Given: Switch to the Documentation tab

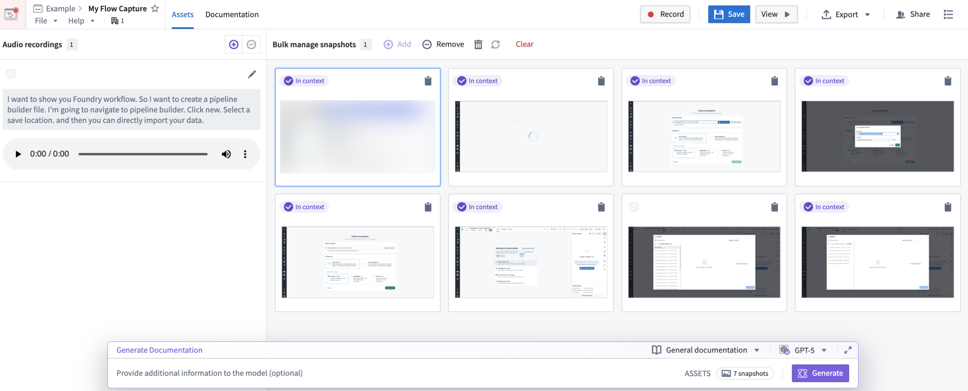Looking at the screenshot, I should click(232, 14).
